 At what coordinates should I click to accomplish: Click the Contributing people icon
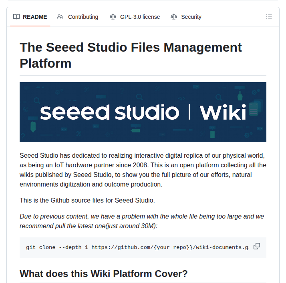[x=60, y=17]
